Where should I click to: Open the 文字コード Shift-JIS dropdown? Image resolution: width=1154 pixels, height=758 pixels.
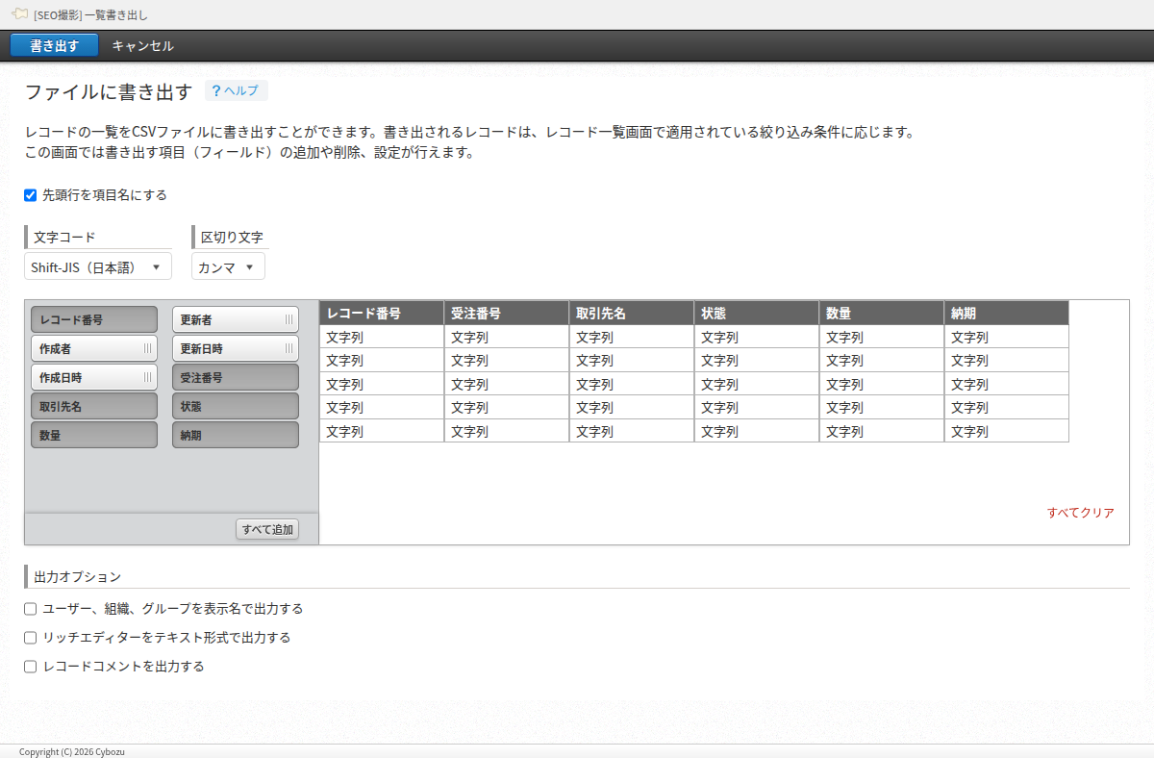click(x=98, y=266)
